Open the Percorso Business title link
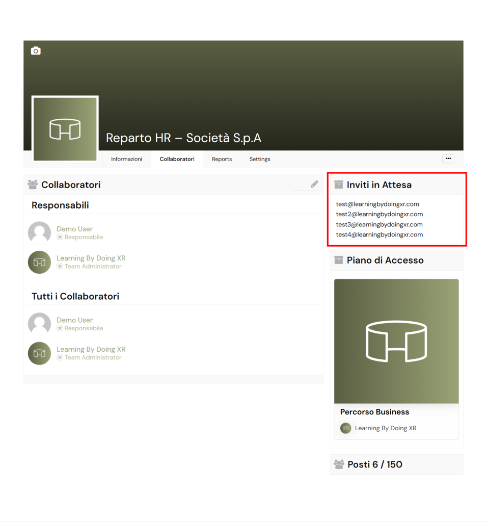The height and width of the screenshot is (522, 487). pyautogui.click(x=374, y=412)
